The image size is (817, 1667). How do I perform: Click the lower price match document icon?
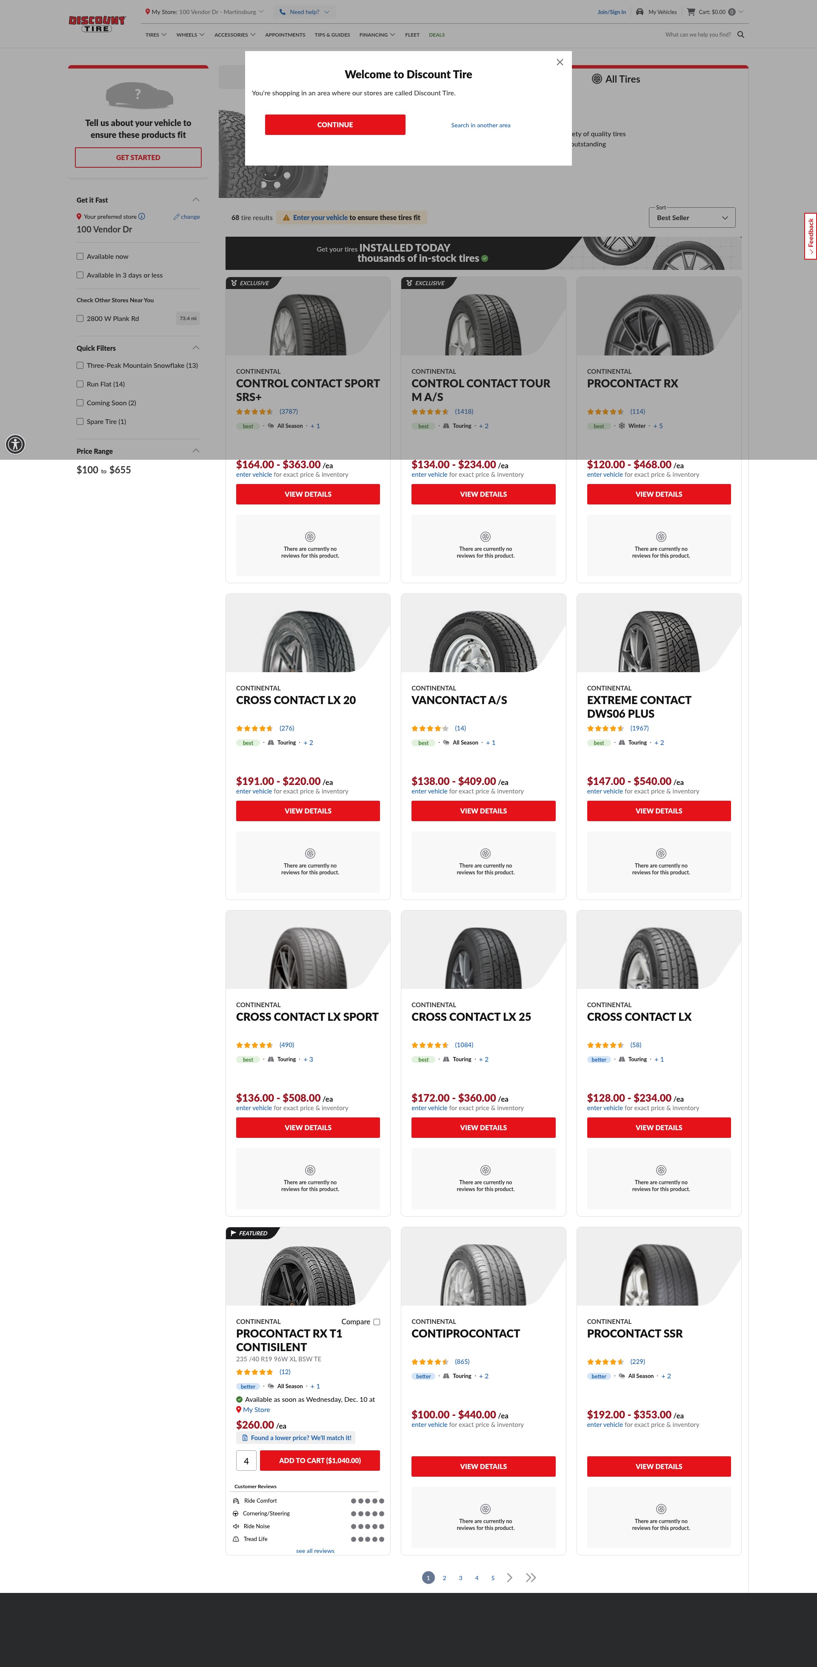tap(245, 1438)
